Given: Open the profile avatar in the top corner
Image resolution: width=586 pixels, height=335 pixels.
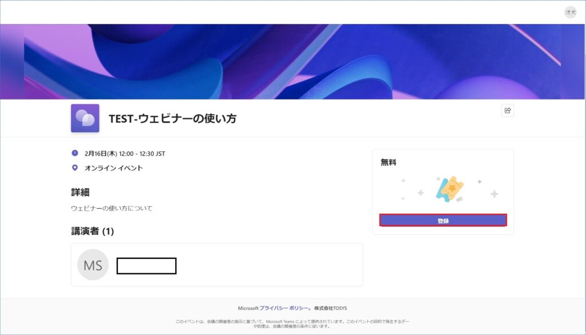Looking at the screenshot, I should click(570, 12).
